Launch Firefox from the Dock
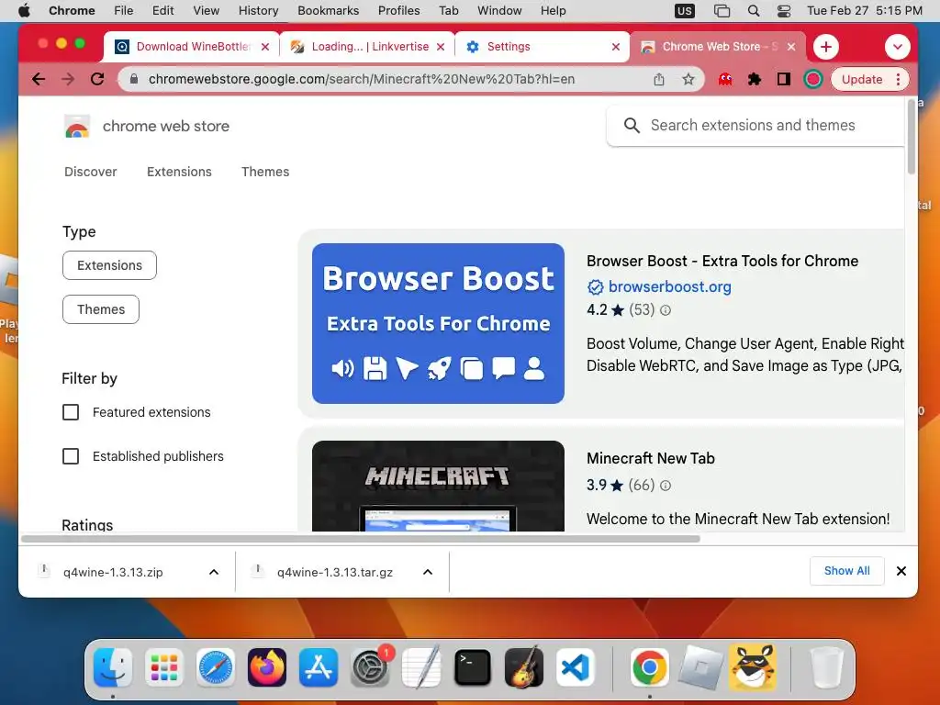Screen dimensions: 940x705 tap(267, 667)
